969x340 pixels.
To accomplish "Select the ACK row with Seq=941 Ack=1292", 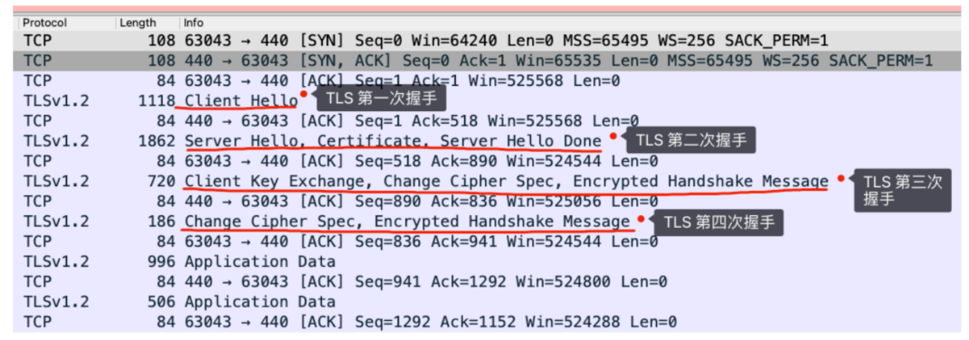I will pyautogui.click(x=485, y=282).
